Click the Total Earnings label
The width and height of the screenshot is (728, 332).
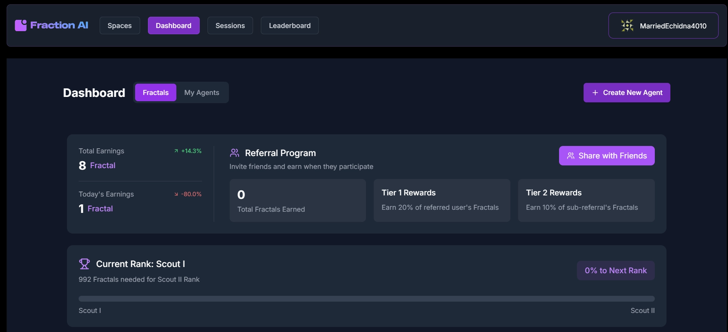coord(101,151)
